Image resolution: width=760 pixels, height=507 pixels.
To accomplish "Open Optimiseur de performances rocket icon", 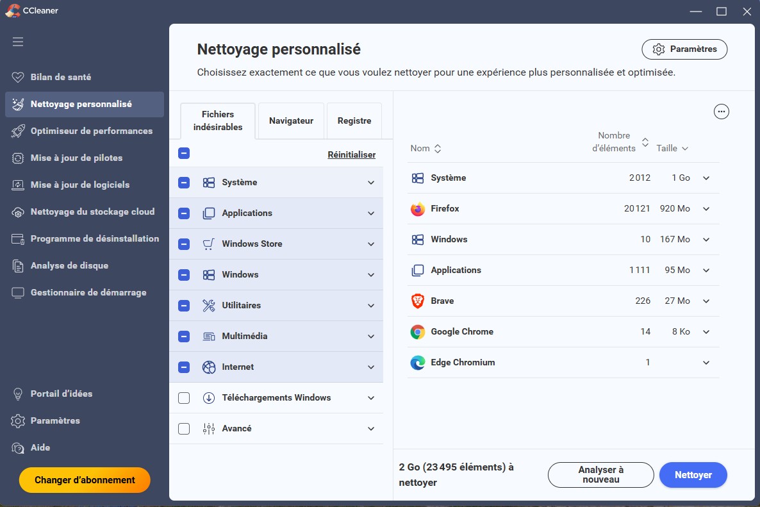I will tap(18, 131).
